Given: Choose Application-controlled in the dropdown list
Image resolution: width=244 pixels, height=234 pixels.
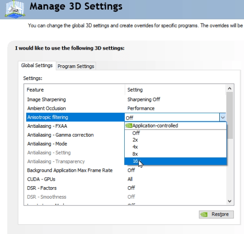Looking at the screenshot, I should tap(176, 126).
